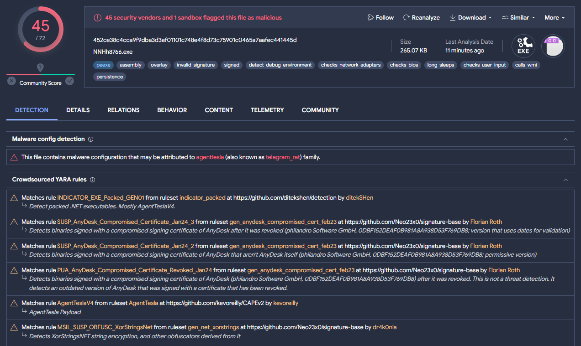581x346 pixels.
Task: Click the malicious warning exclamation icon
Action: click(97, 17)
